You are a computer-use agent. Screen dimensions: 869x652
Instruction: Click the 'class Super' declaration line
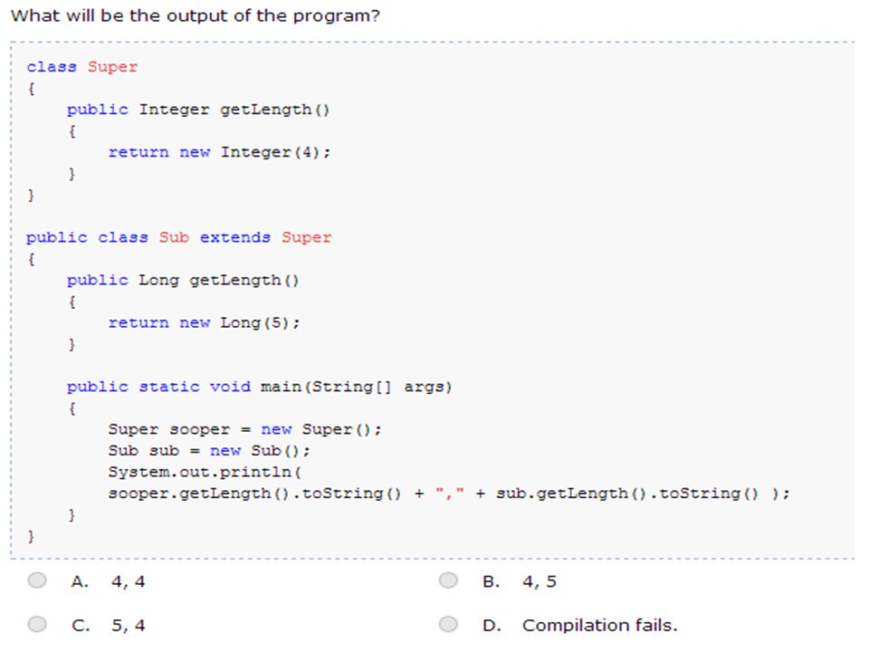coord(82,66)
